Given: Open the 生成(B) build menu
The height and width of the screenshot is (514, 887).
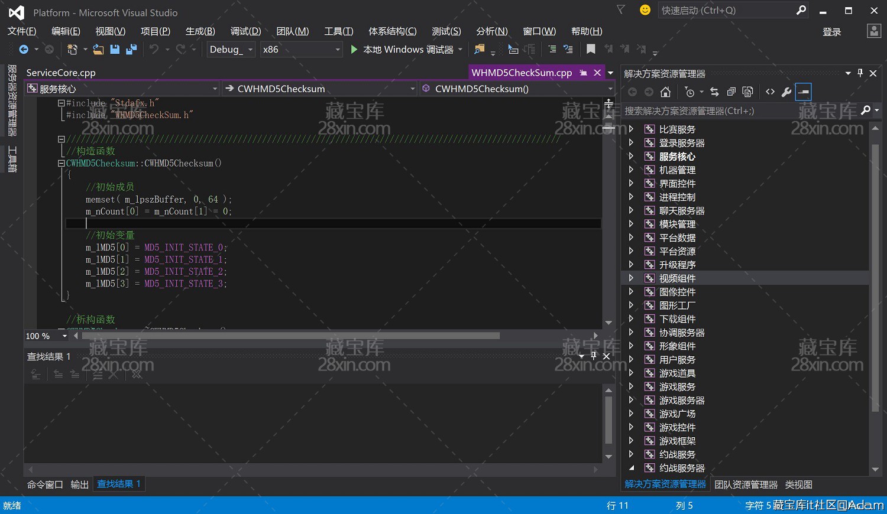Looking at the screenshot, I should (200, 31).
